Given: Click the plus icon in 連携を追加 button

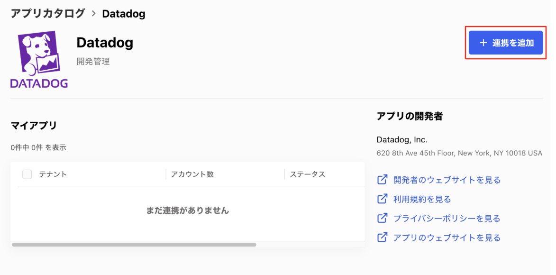Looking at the screenshot, I should coord(483,43).
